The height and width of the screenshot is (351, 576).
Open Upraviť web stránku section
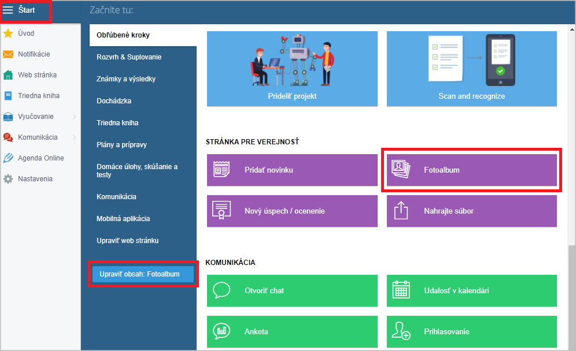[x=127, y=241]
